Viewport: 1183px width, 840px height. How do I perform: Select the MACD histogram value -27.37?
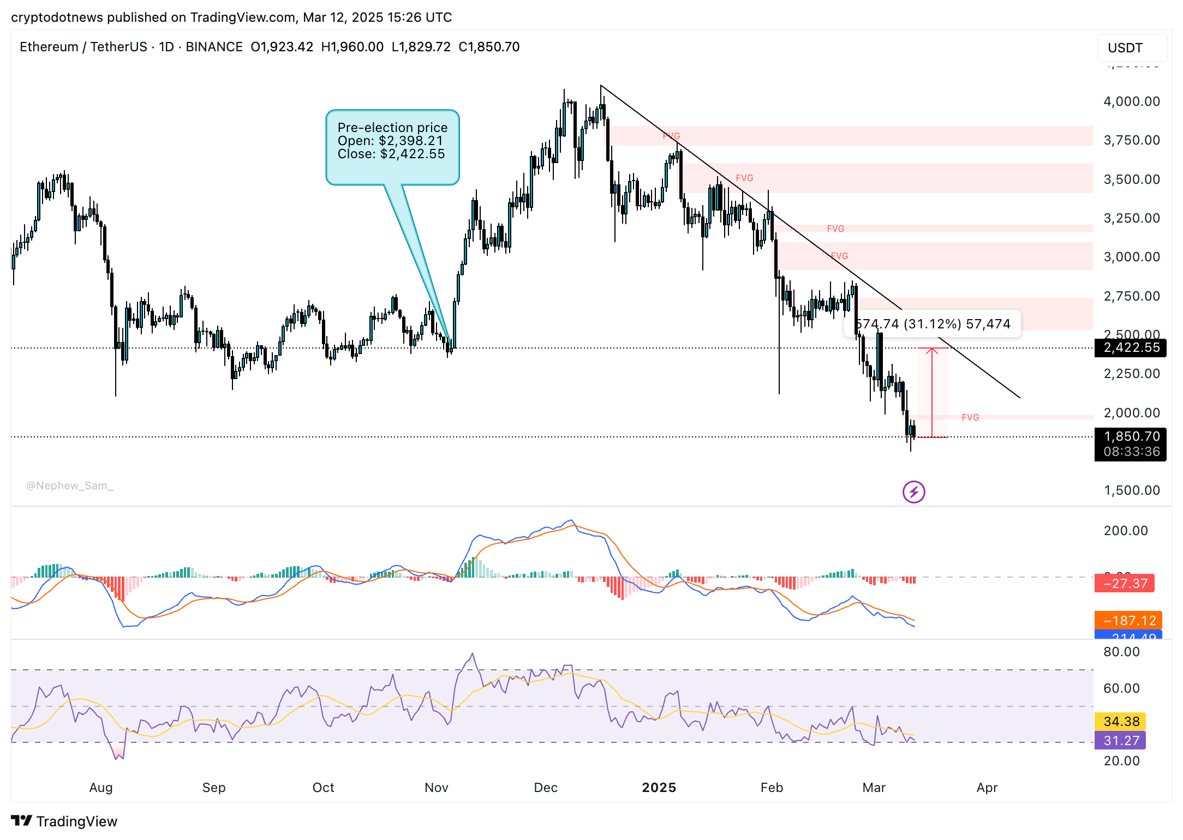pos(1125,584)
